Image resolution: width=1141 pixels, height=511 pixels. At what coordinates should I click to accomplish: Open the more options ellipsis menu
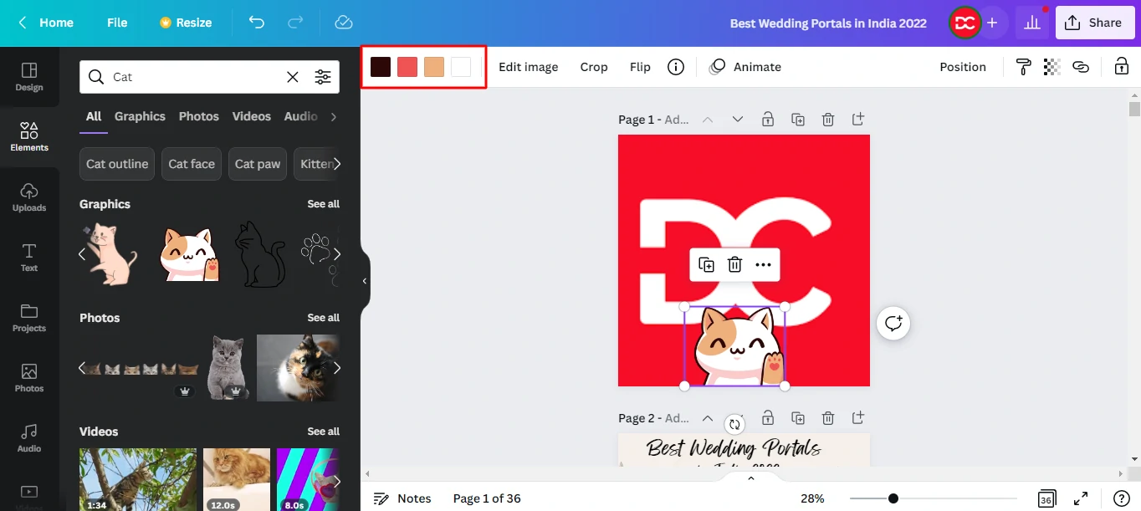click(x=763, y=265)
